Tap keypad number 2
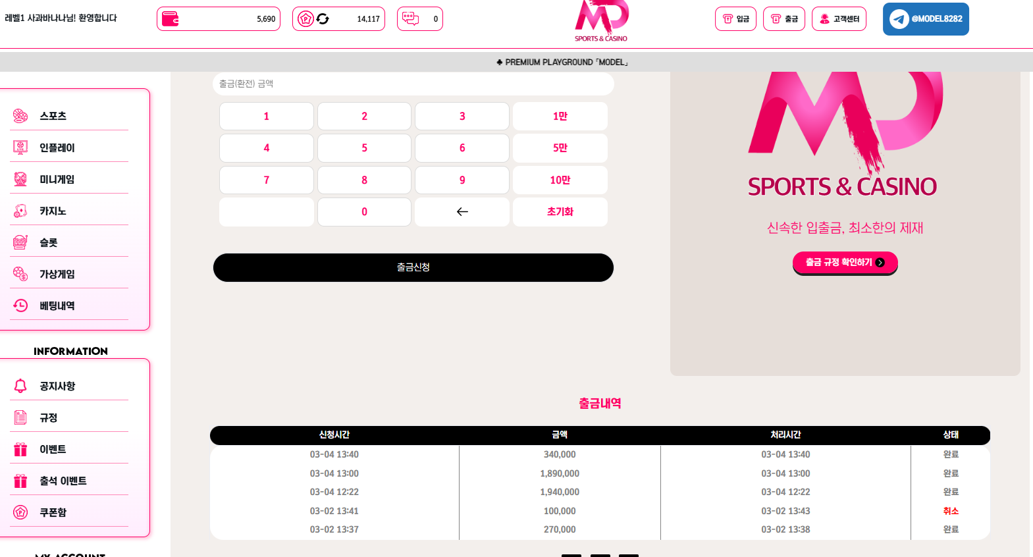 (364, 116)
